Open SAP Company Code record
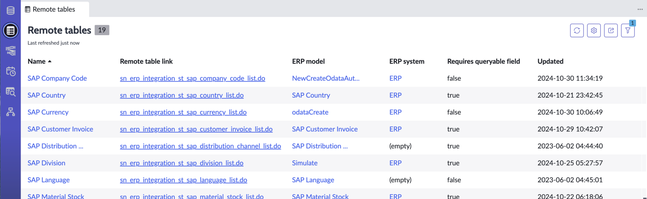This screenshot has width=647, height=199. pyautogui.click(x=57, y=78)
